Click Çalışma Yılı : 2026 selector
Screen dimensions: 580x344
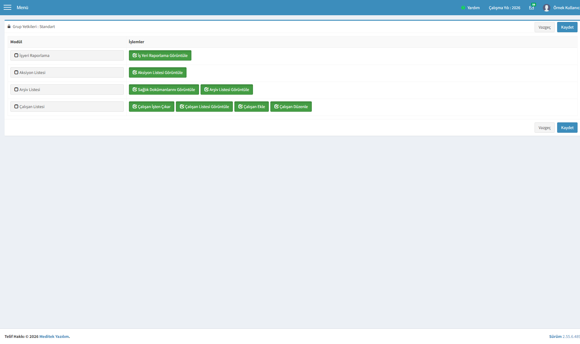click(x=504, y=8)
